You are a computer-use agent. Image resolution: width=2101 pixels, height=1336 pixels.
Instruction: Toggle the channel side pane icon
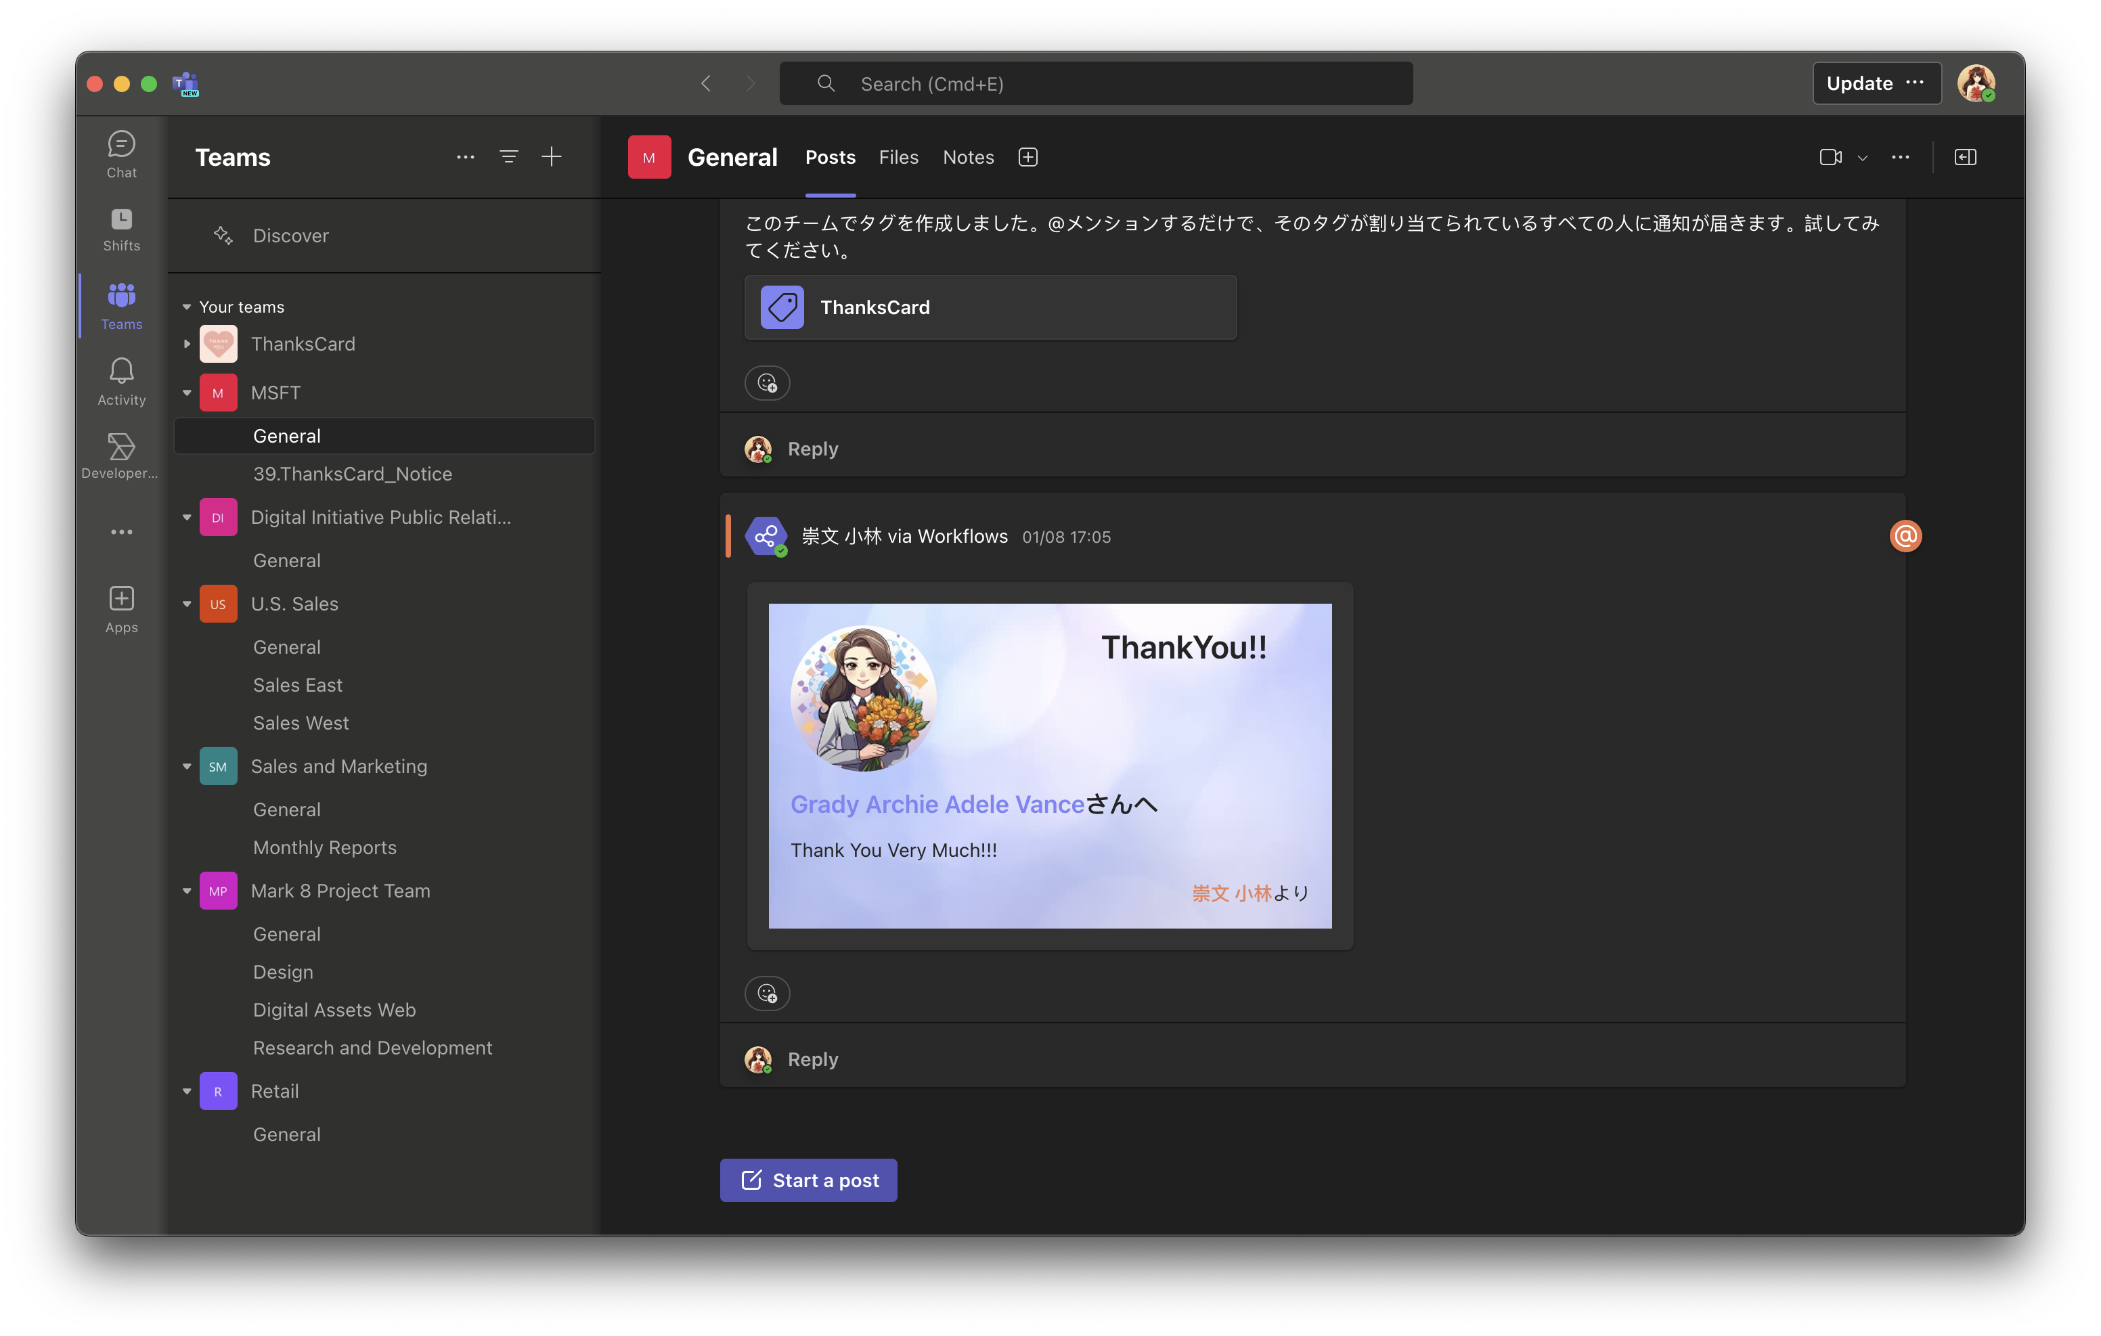click(x=1965, y=157)
